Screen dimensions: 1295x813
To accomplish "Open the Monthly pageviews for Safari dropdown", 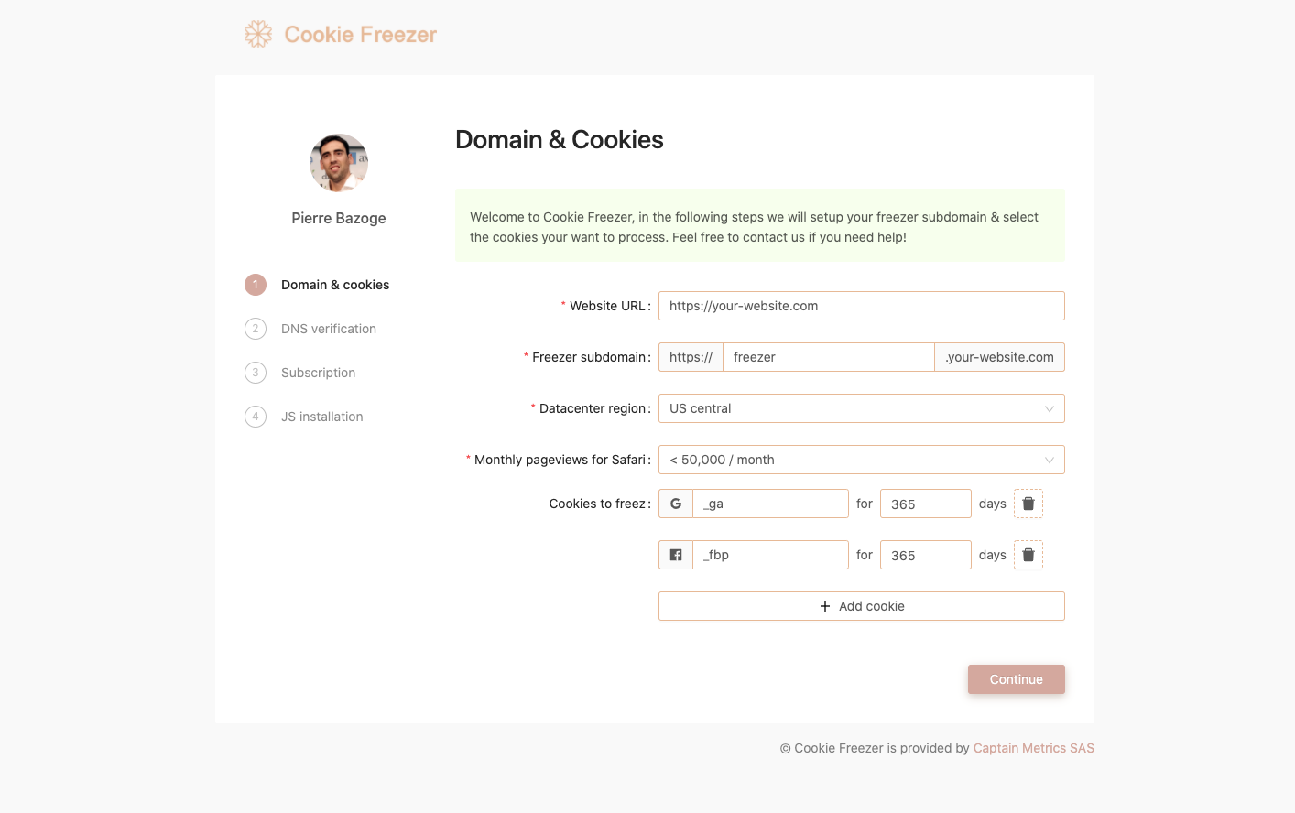I will (x=861, y=459).
